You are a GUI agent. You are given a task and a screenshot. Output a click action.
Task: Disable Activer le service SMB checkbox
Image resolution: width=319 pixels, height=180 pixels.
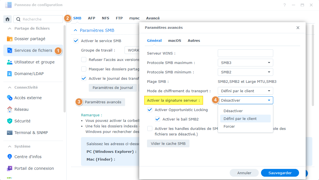tap(76, 41)
